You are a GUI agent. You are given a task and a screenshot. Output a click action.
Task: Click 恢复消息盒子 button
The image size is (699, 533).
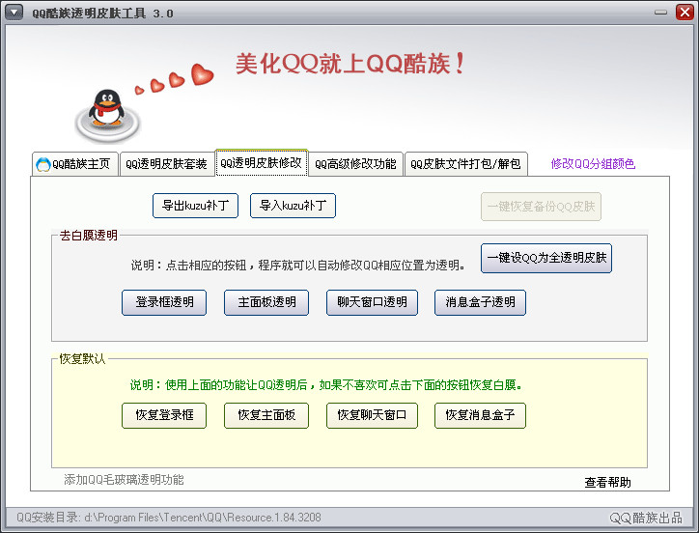tap(480, 415)
